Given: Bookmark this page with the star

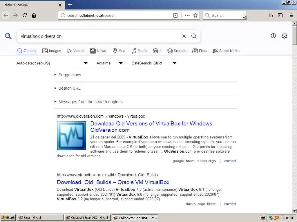Looking at the screenshot, I should 195,15.
